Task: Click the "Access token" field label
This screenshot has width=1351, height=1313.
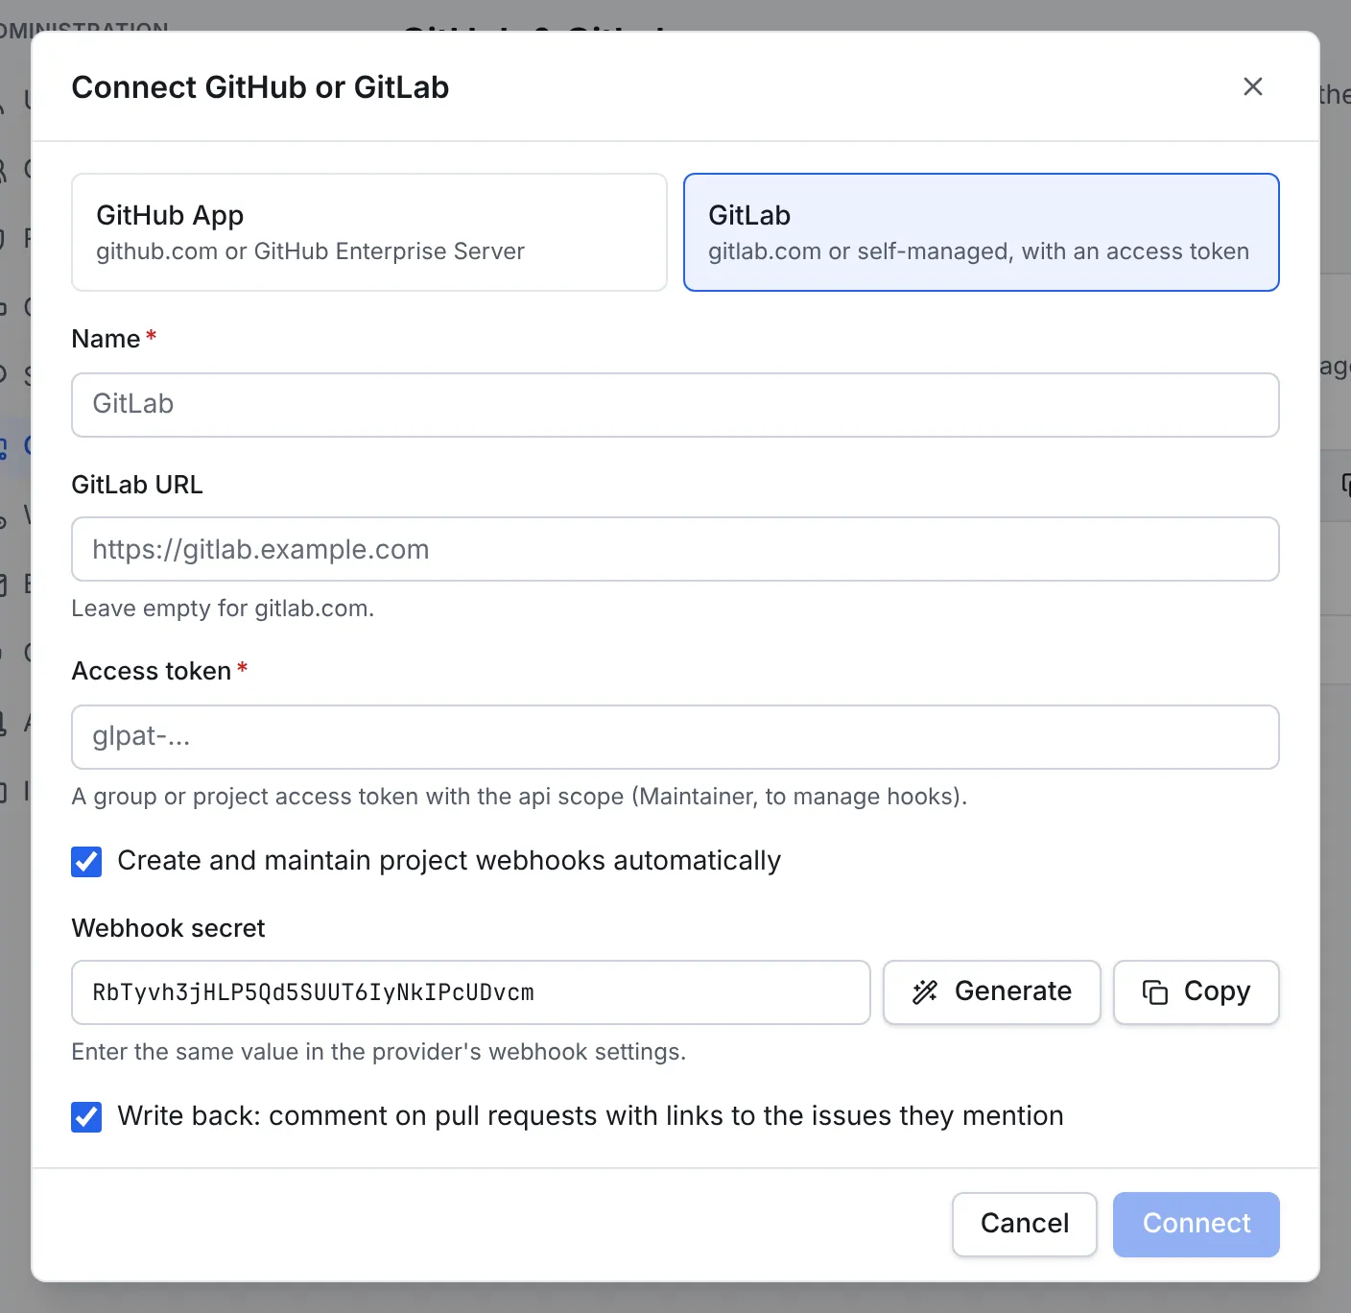Action: click(152, 671)
